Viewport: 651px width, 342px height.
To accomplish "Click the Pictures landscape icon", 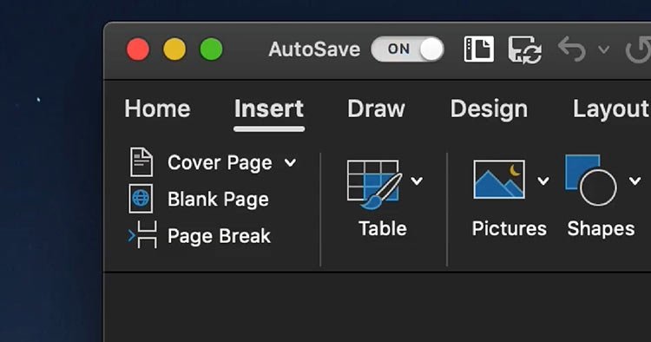I will pos(499,180).
